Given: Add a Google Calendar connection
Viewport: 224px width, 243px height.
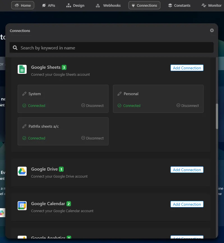Looking at the screenshot, I should click(x=187, y=204).
